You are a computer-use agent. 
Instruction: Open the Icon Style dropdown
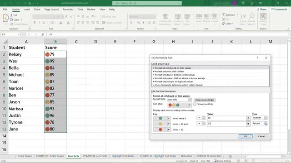pyautogui.click(x=190, y=105)
